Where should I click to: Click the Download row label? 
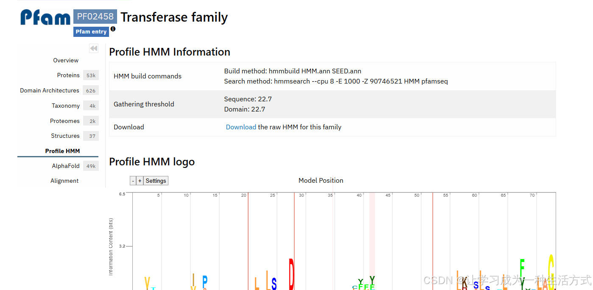(129, 127)
